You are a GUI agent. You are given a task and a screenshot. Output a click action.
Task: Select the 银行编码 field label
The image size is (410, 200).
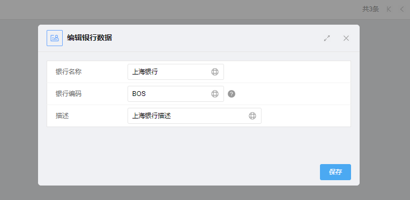(69, 94)
